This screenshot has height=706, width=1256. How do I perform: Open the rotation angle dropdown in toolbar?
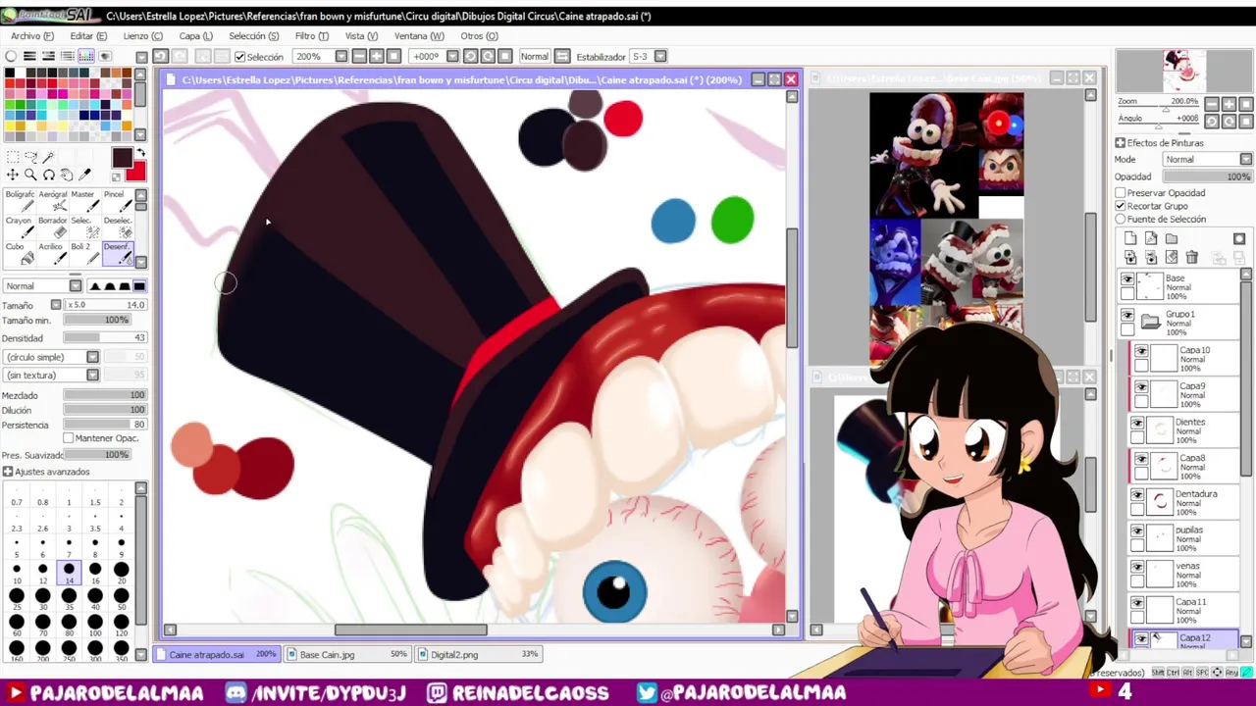click(x=451, y=57)
